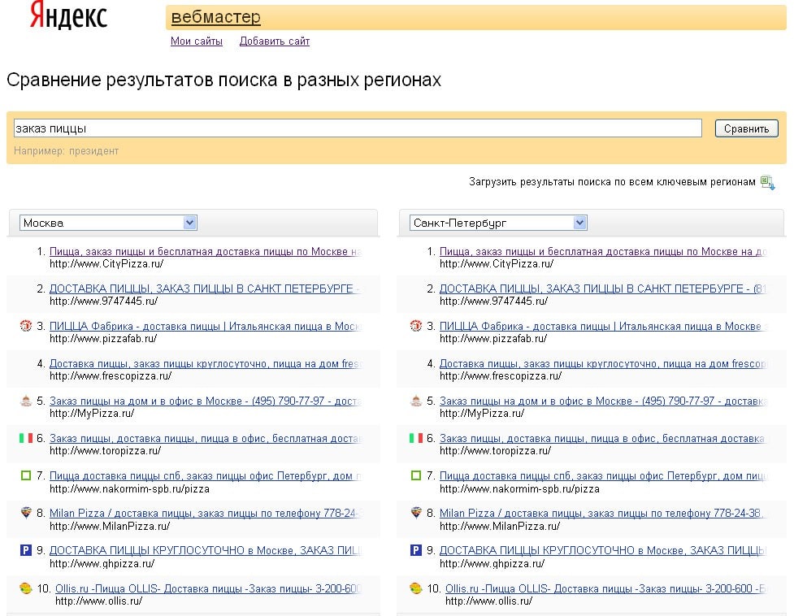Screen dimensions: 794x616
Task: Open Пицца доставка пиццы спб result, Moscow column
Action: [205, 475]
